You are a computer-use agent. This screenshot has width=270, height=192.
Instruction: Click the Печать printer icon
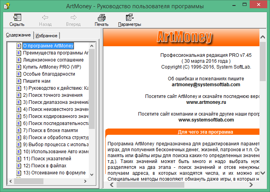102,17
